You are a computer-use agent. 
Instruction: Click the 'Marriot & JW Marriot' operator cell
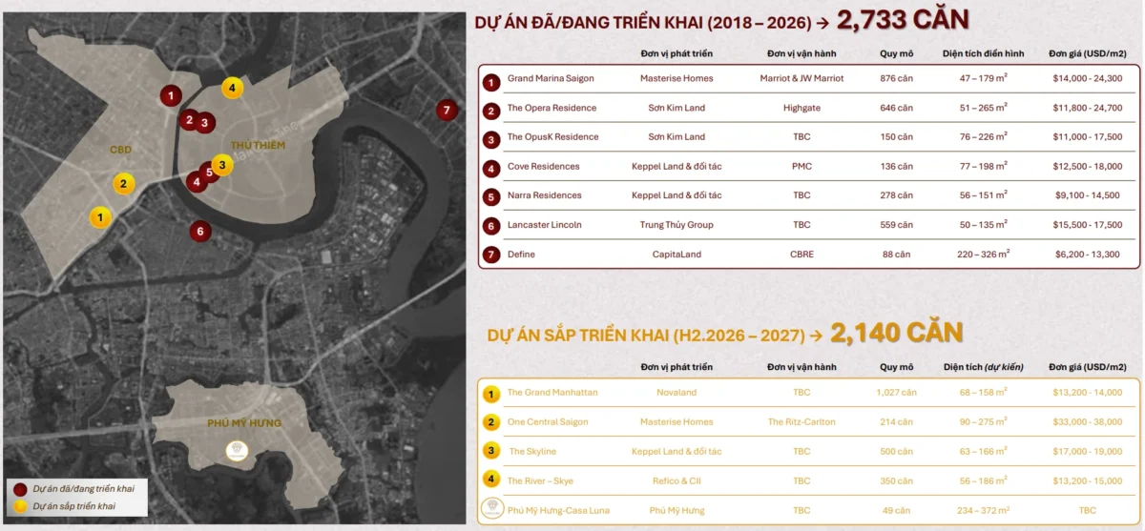click(x=801, y=78)
